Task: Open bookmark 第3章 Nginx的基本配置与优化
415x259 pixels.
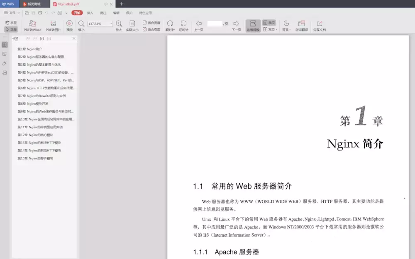Action: (39, 65)
